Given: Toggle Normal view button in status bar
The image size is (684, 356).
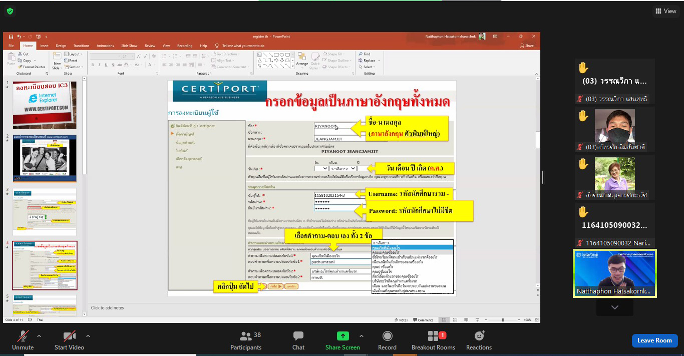Looking at the screenshot, I should click(x=444, y=320).
